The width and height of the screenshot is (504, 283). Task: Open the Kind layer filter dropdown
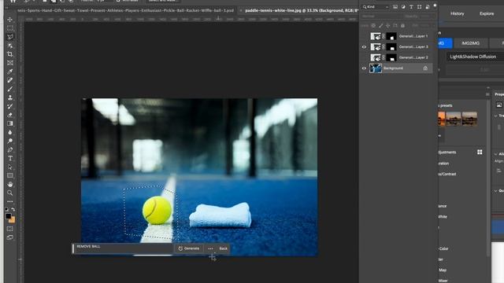point(376,7)
